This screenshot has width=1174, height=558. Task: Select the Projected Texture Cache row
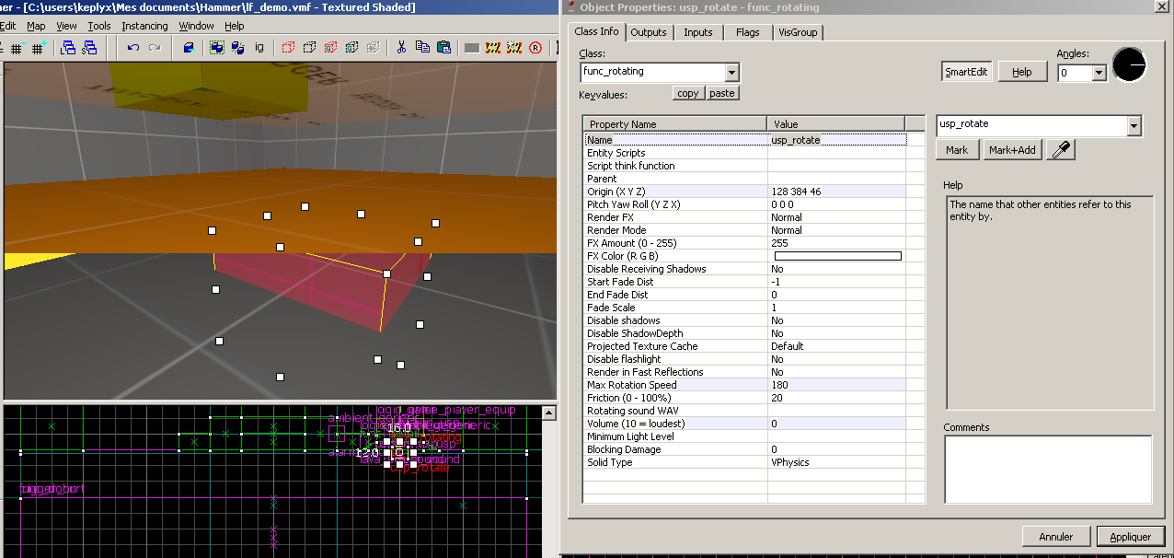point(745,346)
